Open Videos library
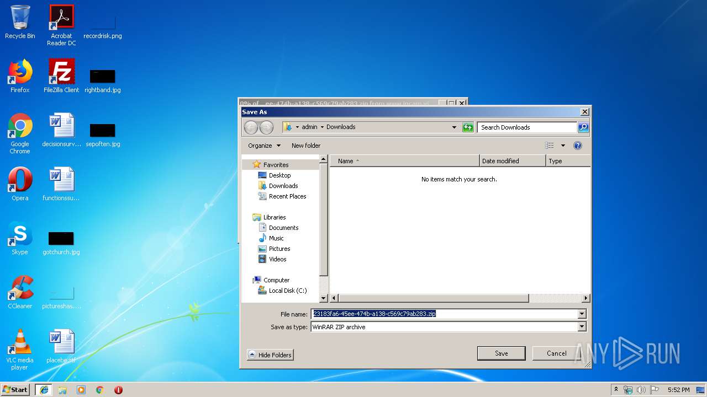The image size is (707, 397). click(278, 259)
